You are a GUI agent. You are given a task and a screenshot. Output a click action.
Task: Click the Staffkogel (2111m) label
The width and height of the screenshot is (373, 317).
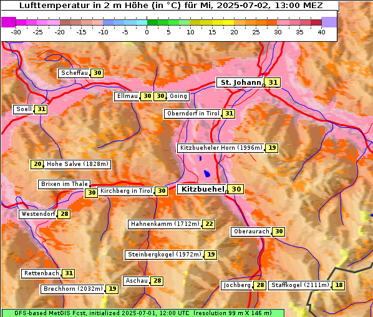click(x=300, y=285)
